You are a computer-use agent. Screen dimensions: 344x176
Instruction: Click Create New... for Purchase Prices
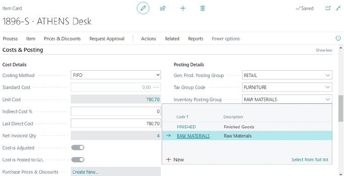pos(85,172)
